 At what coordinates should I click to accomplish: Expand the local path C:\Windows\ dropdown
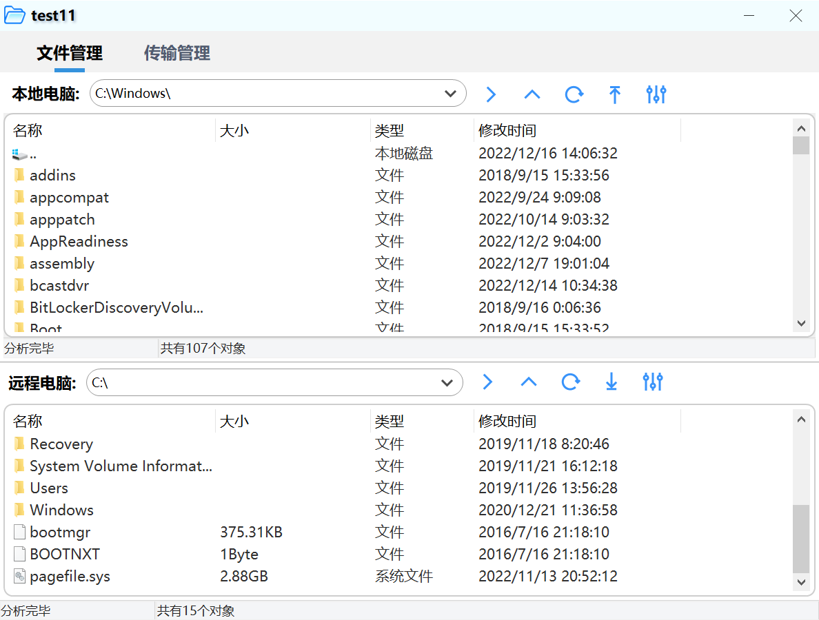450,94
